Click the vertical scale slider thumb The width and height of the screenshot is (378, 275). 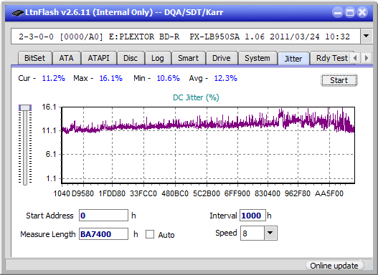click(x=25, y=107)
